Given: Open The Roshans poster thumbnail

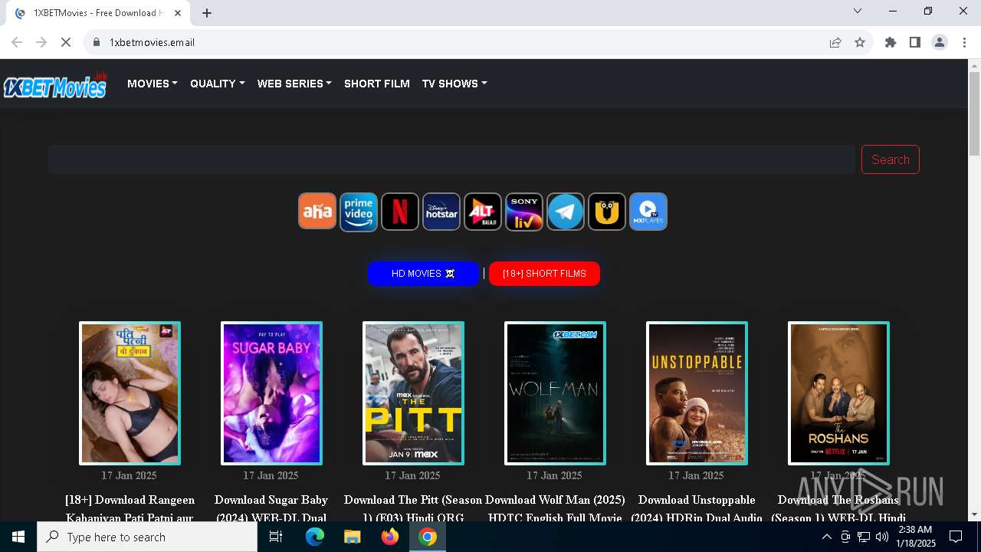Looking at the screenshot, I should (838, 393).
